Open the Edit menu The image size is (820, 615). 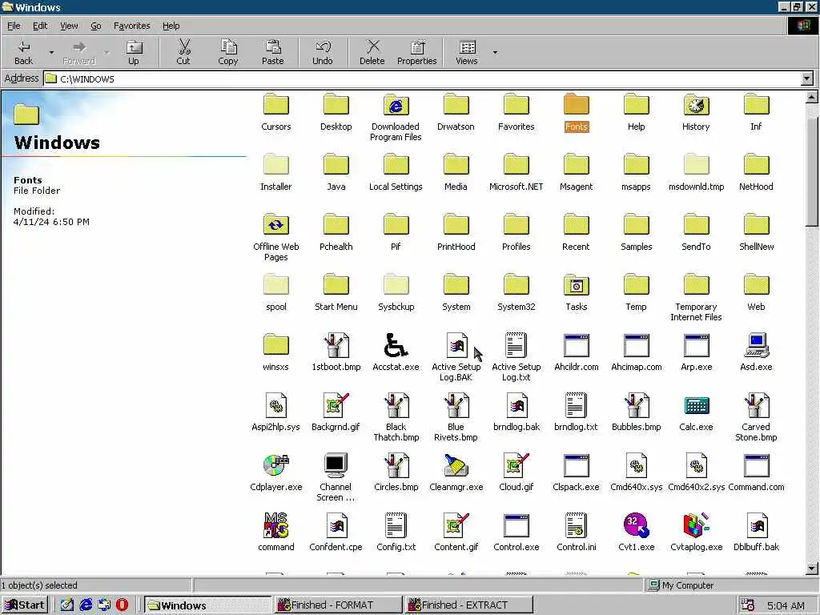(x=40, y=26)
